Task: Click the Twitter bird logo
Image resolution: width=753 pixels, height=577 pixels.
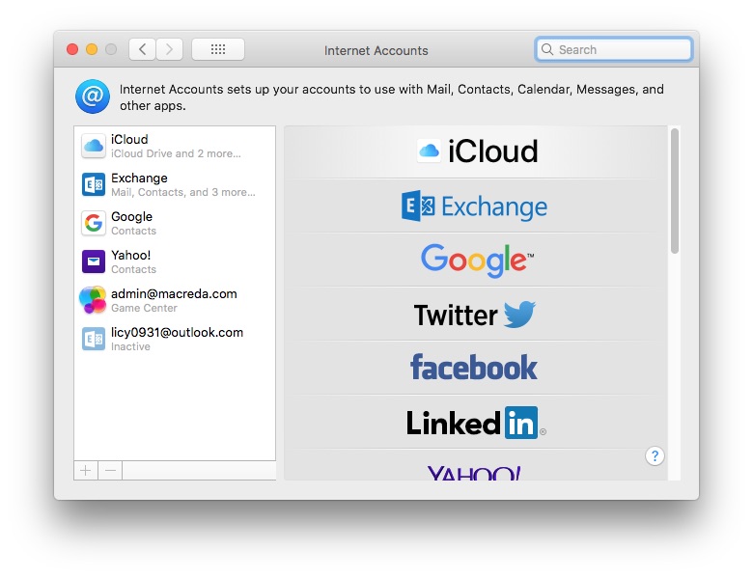Action: pos(519,315)
